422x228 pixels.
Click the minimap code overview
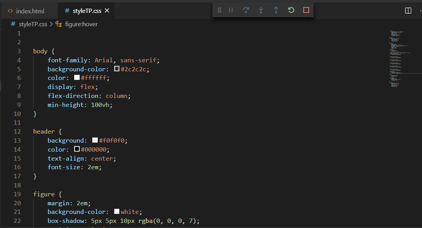[400, 59]
